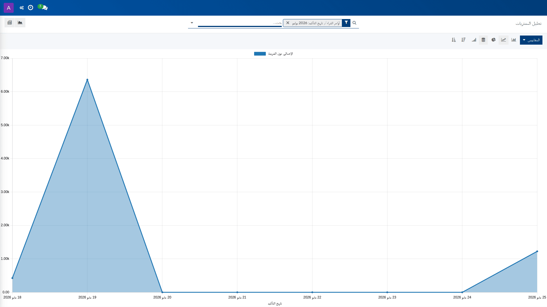Open conversations with 3 notifications
The image size is (547, 307).
(43, 7)
